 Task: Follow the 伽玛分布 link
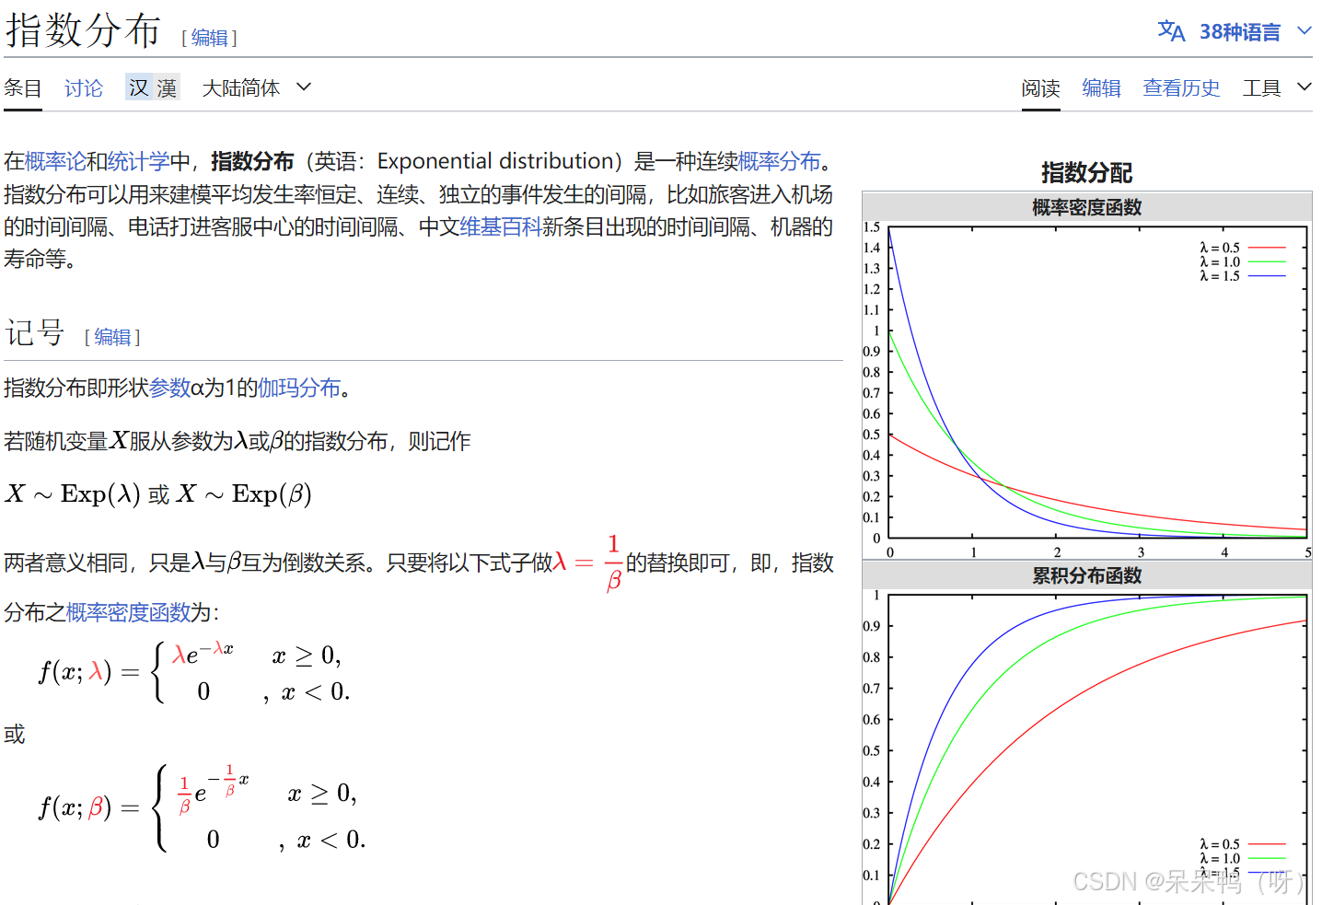click(x=299, y=388)
